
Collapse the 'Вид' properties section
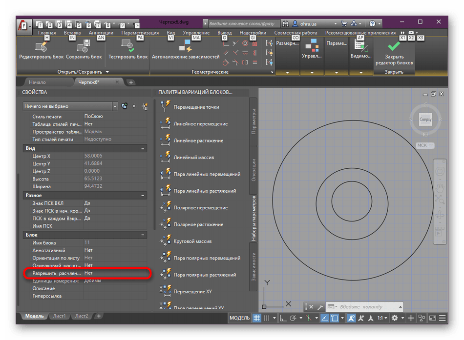(x=143, y=148)
